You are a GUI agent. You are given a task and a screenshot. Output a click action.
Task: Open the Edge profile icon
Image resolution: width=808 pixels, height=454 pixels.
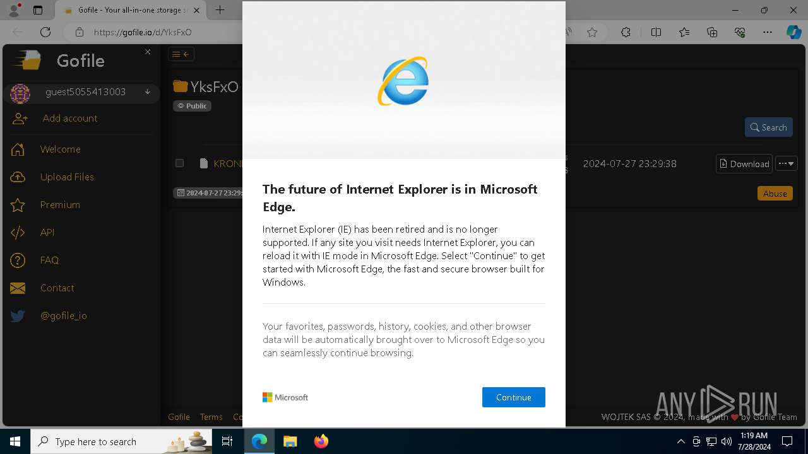coord(14,9)
